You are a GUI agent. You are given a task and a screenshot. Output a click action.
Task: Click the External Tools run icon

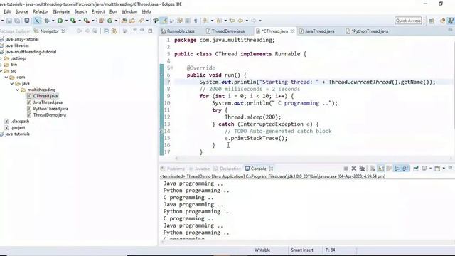pyautogui.click(x=87, y=21)
